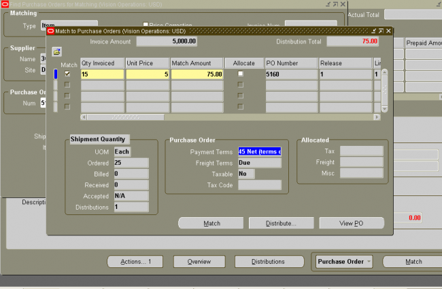Open View PO button
Screen dimensions: 442x289
pyautogui.click(x=352, y=223)
